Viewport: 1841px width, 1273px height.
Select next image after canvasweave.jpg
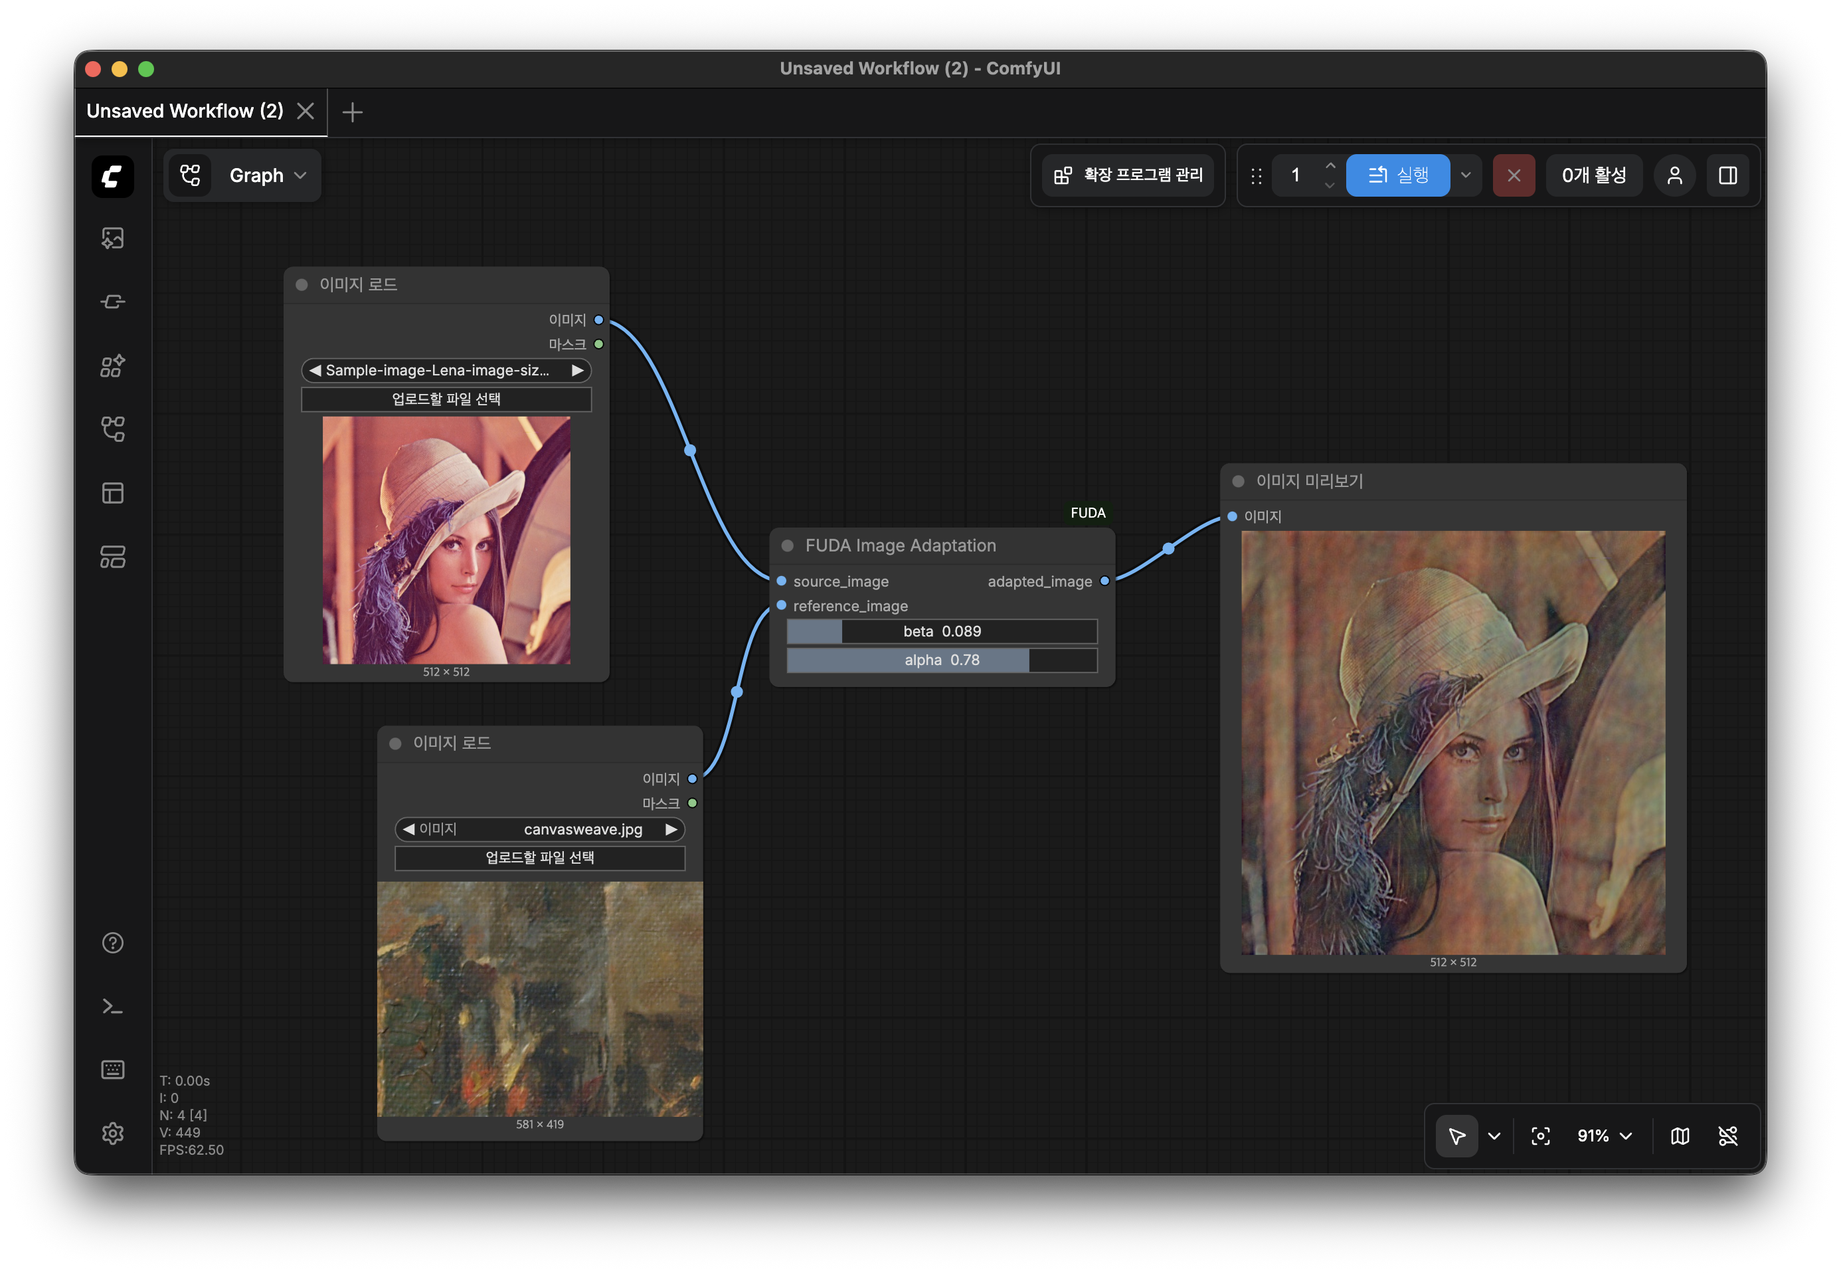tap(671, 830)
